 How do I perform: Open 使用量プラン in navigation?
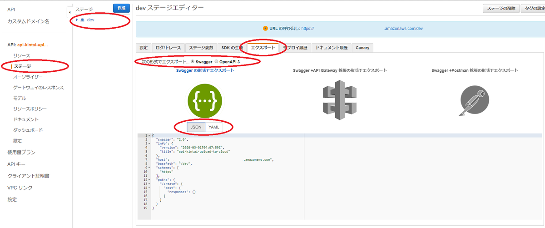21,152
